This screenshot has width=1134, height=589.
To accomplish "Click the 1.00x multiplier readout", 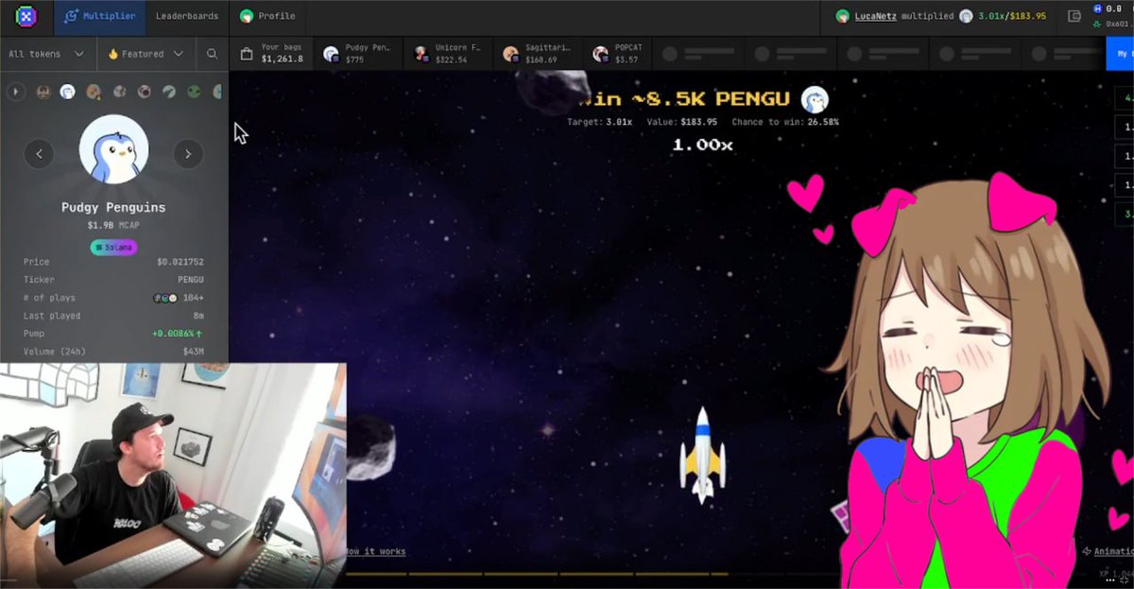I will pyautogui.click(x=702, y=145).
